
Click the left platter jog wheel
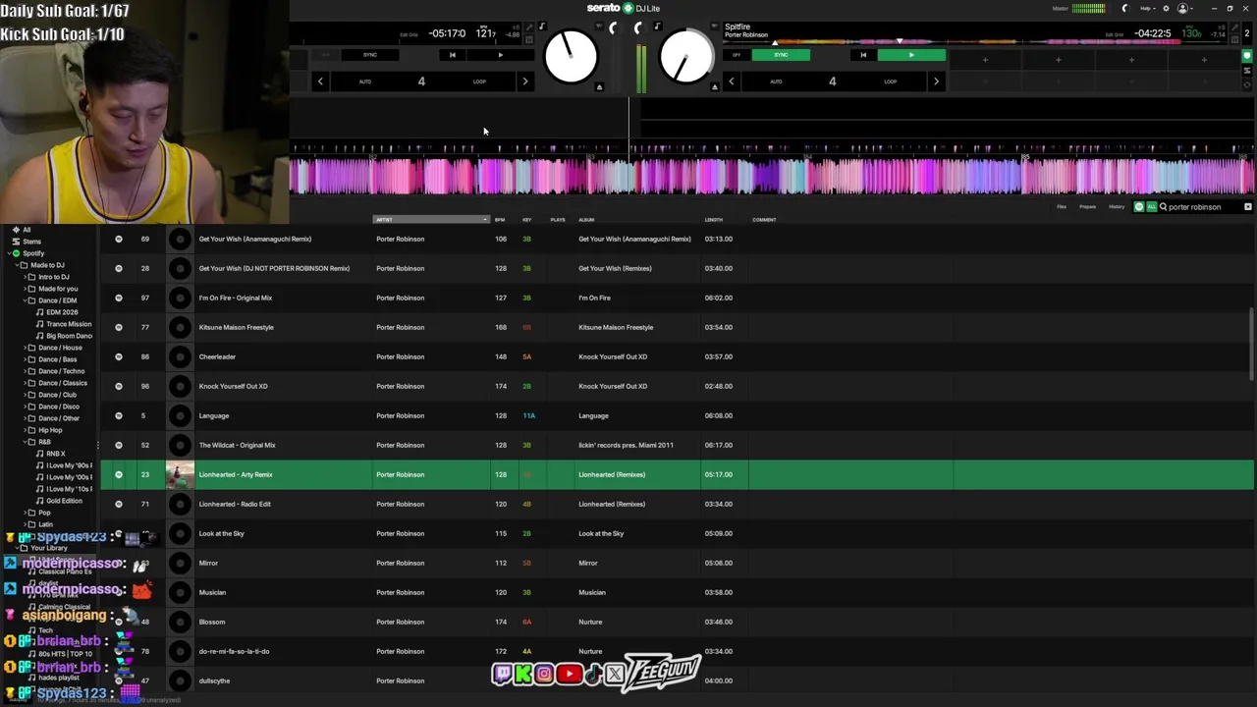[571, 57]
